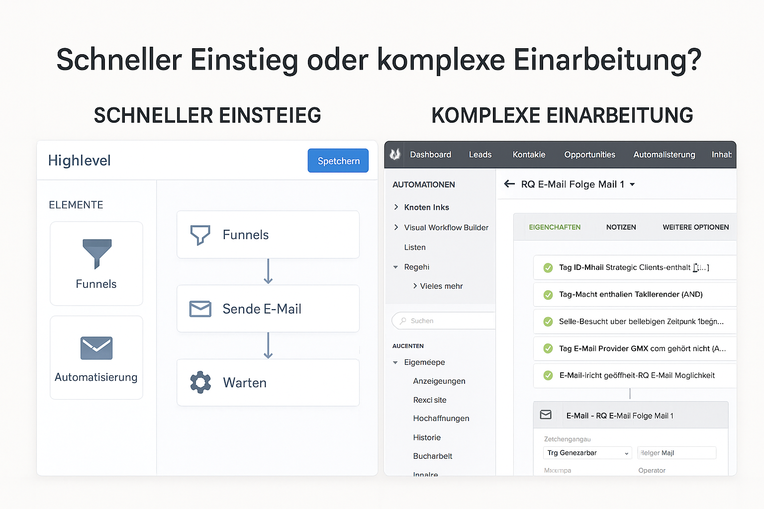
Task: Open the Warten workflow step card
Action: click(x=268, y=383)
